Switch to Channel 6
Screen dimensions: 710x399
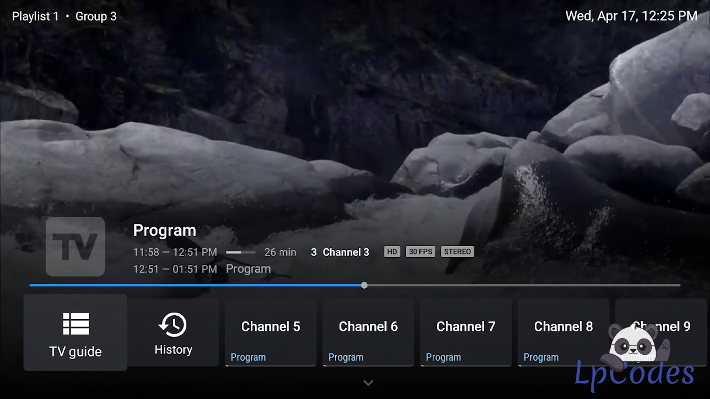(x=368, y=332)
